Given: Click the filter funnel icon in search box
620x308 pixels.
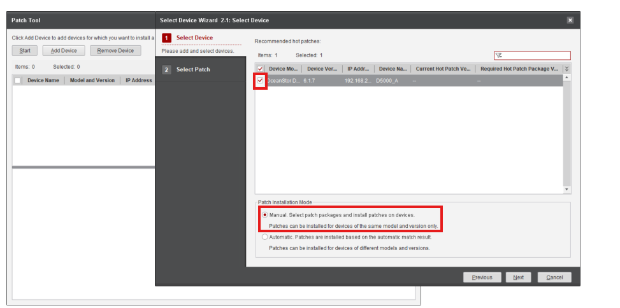Looking at the screenshot, I should [499, 55].
